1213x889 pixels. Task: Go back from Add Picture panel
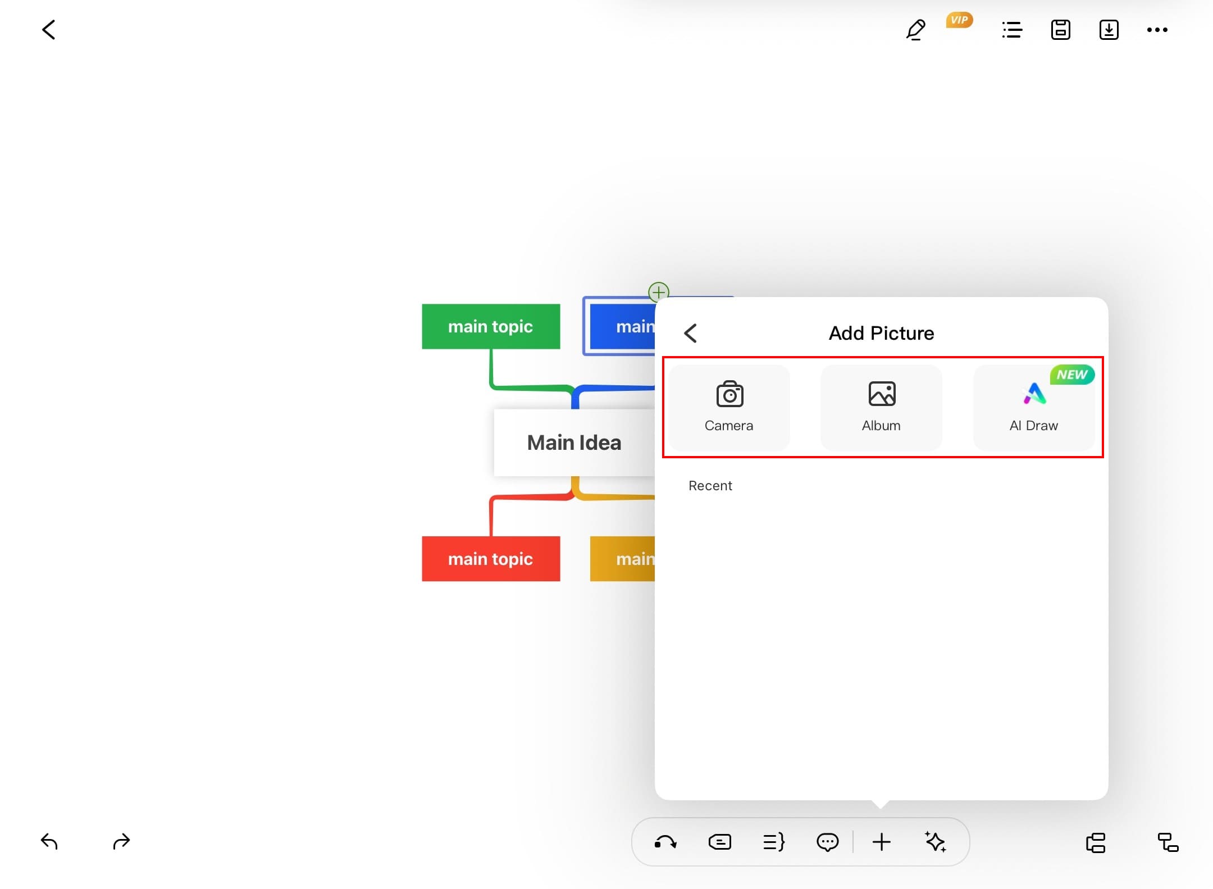691,333
